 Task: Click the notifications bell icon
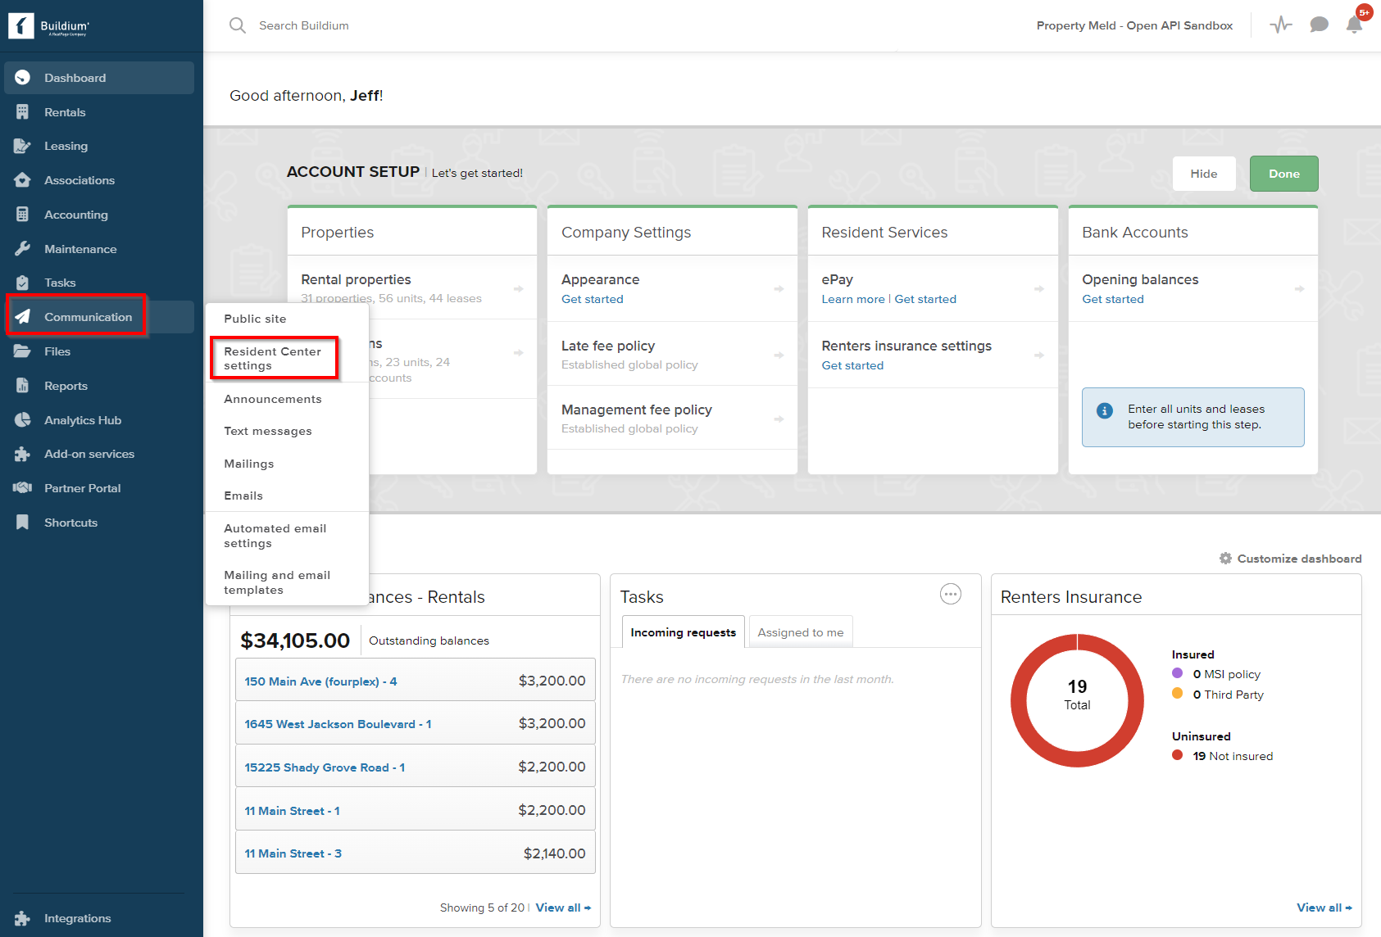[1354, 25]
